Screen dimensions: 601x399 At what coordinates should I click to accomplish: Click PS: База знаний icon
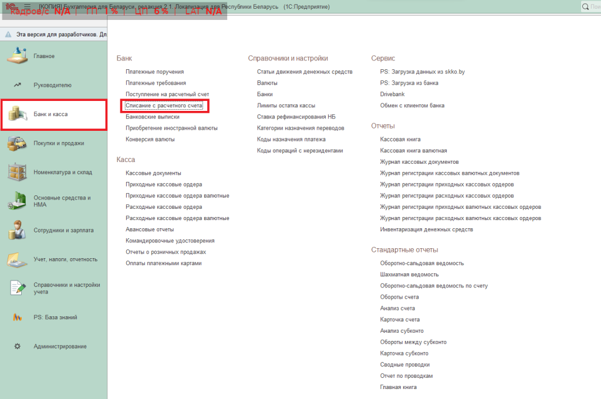18,317
